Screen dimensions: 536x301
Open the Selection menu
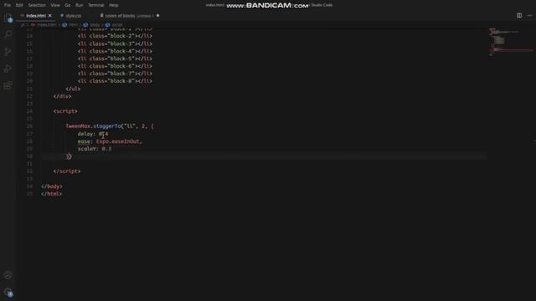(x=37, y=5)
